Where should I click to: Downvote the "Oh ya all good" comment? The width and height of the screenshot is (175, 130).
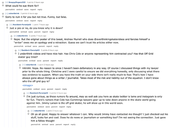(28, 114)
